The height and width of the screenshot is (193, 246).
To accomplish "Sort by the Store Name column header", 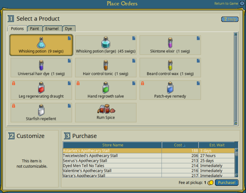I will point(112,145).
